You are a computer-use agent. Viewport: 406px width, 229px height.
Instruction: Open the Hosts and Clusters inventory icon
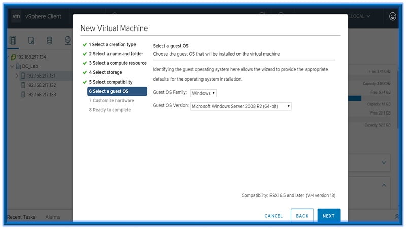tap(13, 41)
